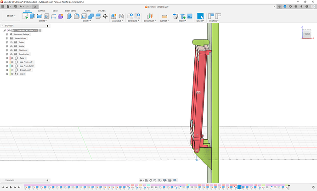Viewport: 317px width, 191px height.
Task: Switch to the Plastic tab
Action: 87,11
